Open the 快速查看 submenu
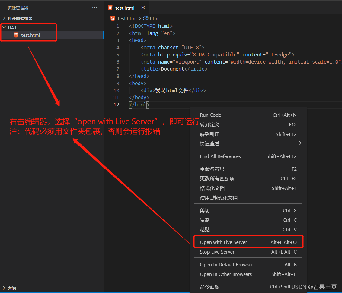This screenshot has height=293, width=342. (248, 143)
